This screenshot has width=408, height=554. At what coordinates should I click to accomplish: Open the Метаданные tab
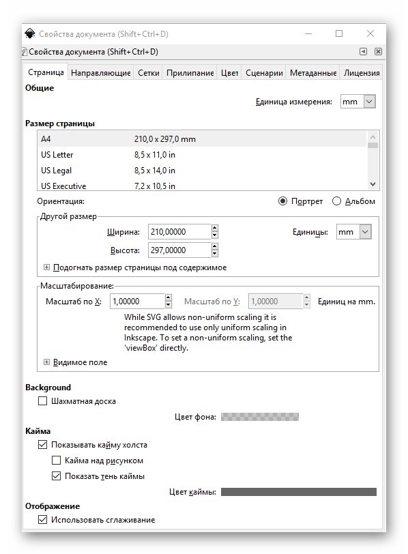pyautogui.click(x=313, y=73)
